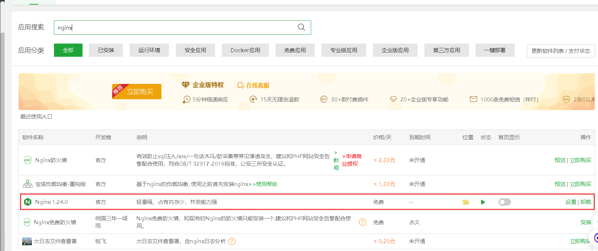Click the 开发商 column header
The image size is (598, 251).
(x=103, y=137)
